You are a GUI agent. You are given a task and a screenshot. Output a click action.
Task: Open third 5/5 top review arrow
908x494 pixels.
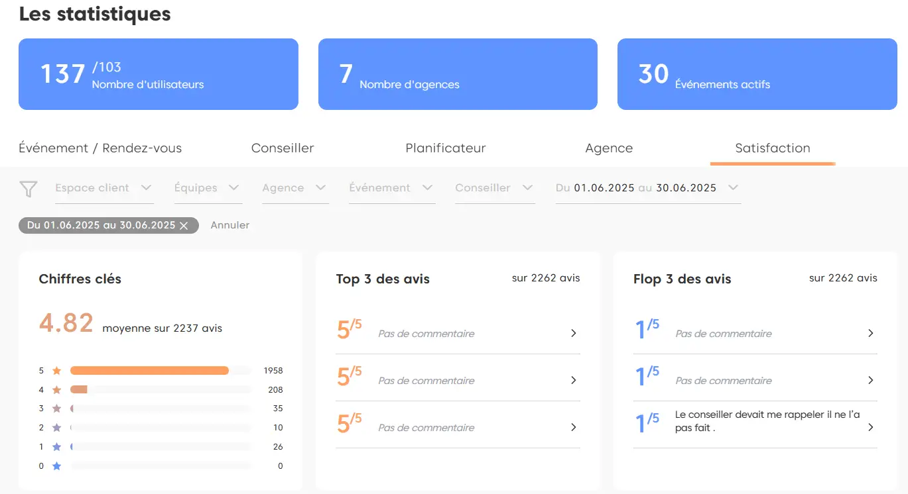pos(574,427)
